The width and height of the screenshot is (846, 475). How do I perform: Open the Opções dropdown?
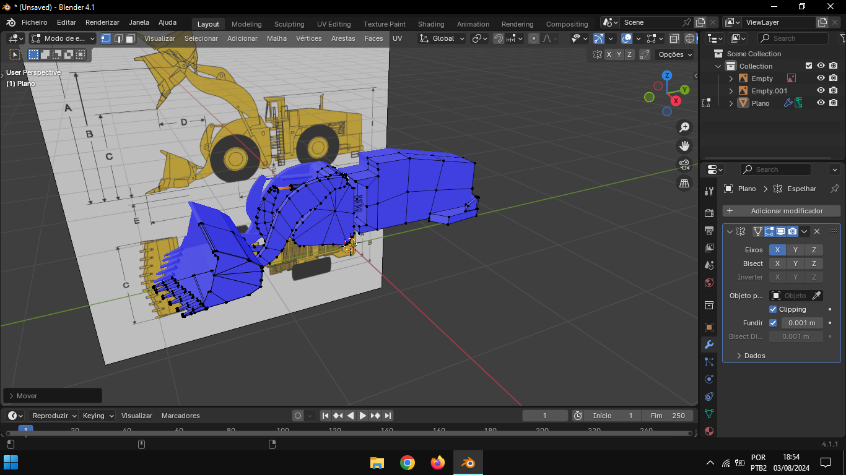click(675, 54)
